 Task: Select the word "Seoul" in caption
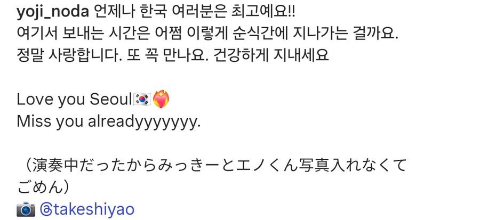click(110, 100)
